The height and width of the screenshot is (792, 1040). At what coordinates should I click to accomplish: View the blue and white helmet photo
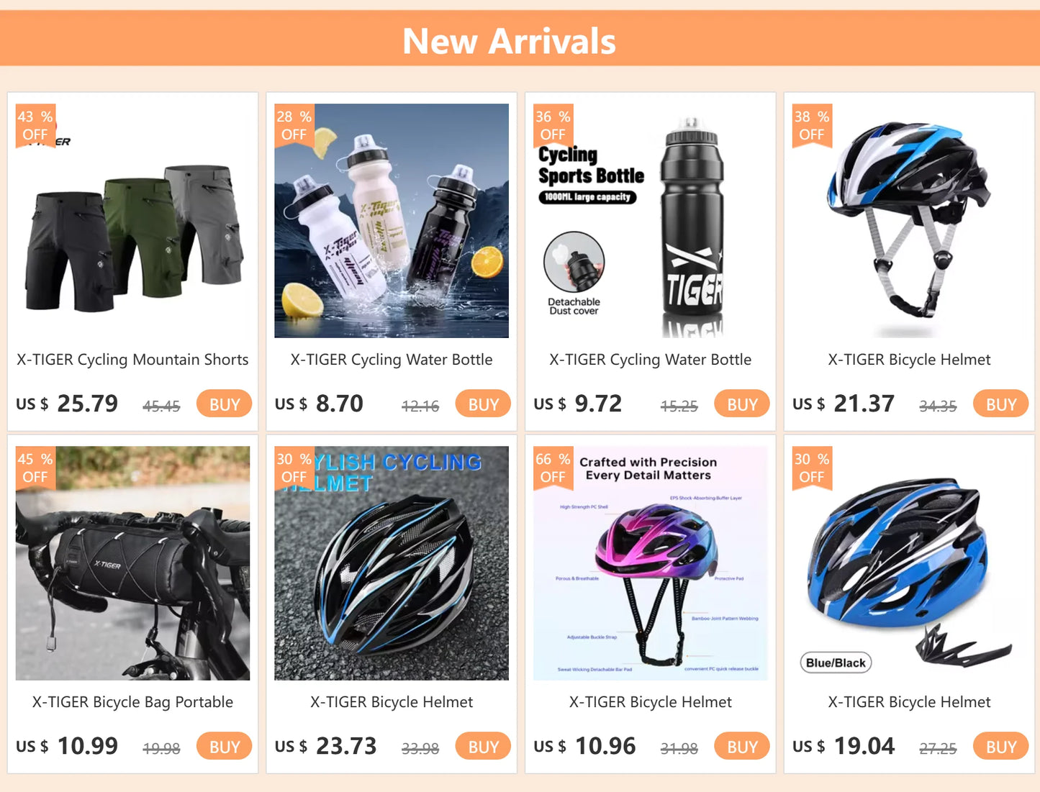point(909,221)
